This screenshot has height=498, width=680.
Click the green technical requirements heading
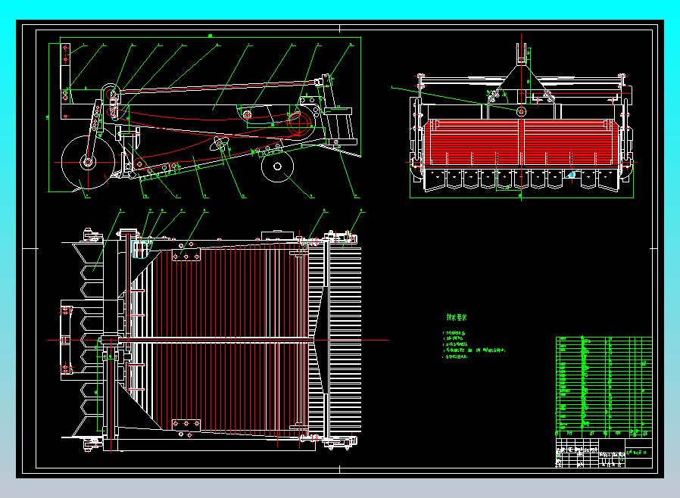pyautogui.click(x=456, y=317)
